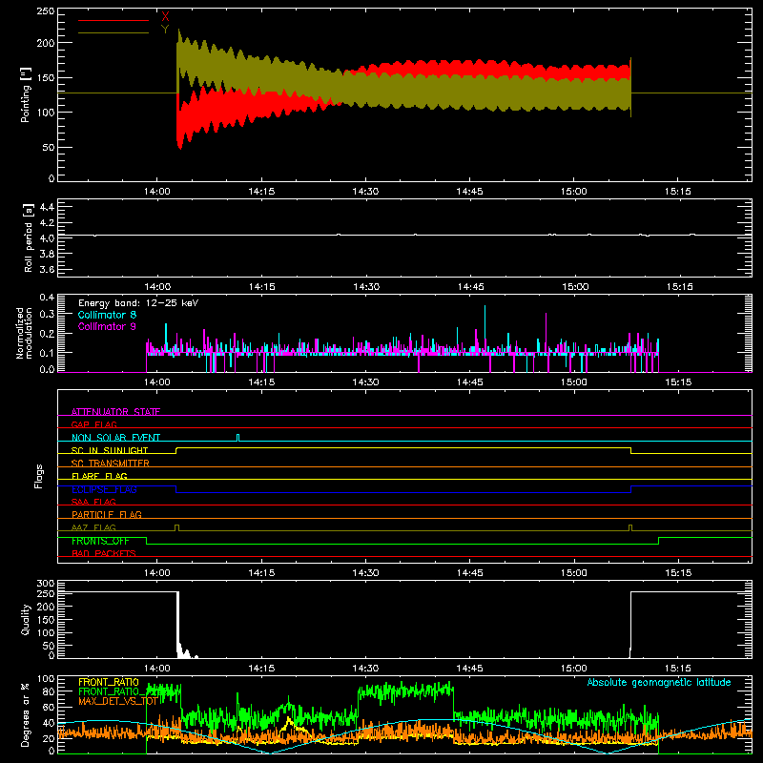Image resolution: width=763 pixels, height=763 pixels.
Task: Click the 14:30 tick label under the Flags plot
Action: (x=365, y=573)
